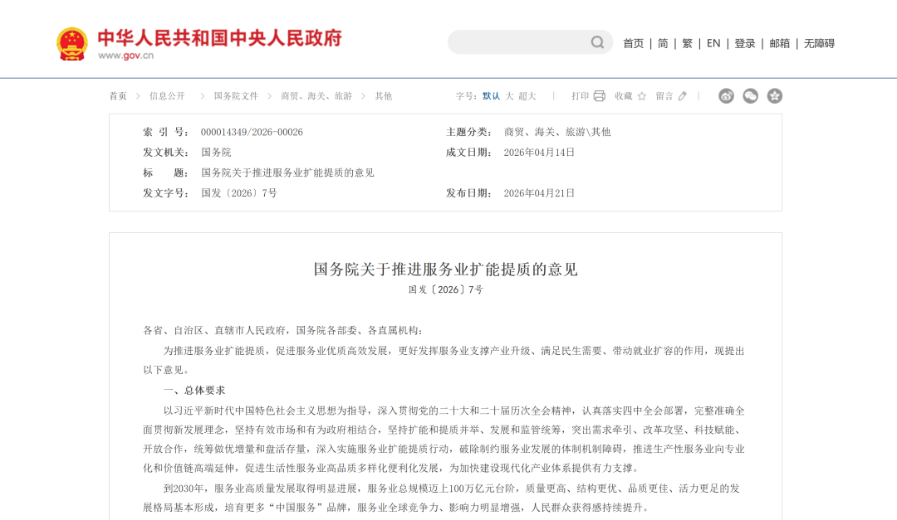This screenshot has width=897, height=520.
Task: Click the QQ Zone star share icon
Action: pyautogui.click(x=774, y=95)
